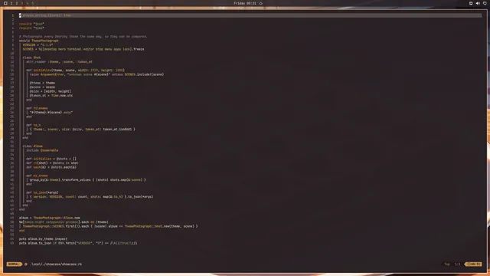Click the def <<(shot) line
490x276 pixels.
[52, 163]
